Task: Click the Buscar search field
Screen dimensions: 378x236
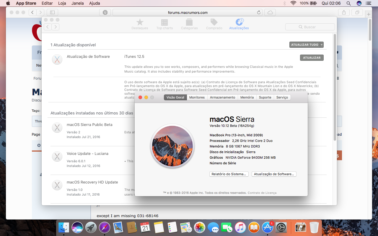Action: (310, 27)
